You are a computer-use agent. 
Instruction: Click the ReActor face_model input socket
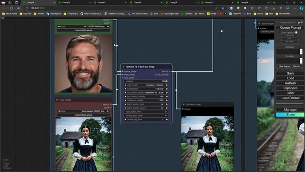point(123,78)
